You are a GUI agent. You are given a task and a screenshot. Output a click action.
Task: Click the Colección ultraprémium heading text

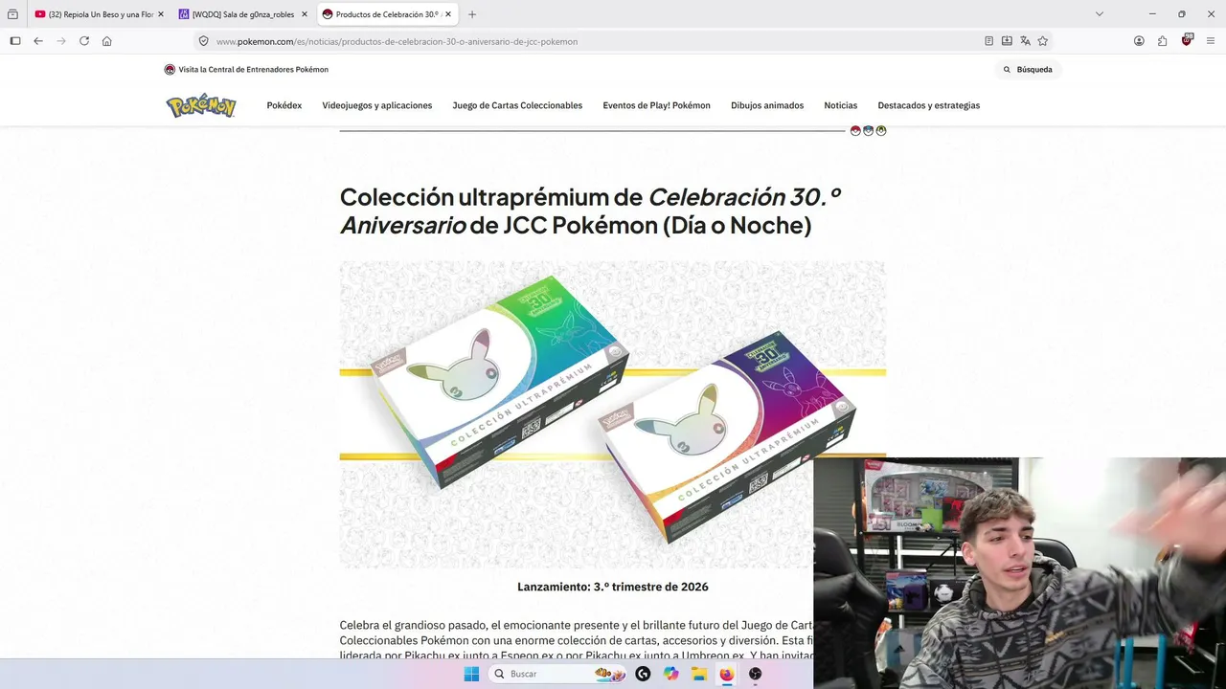click(x=590, y=211)
